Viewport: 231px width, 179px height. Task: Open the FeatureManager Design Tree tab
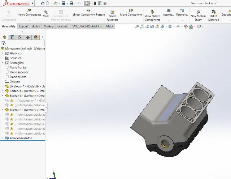pyautogui.click(x=4, y=37)
